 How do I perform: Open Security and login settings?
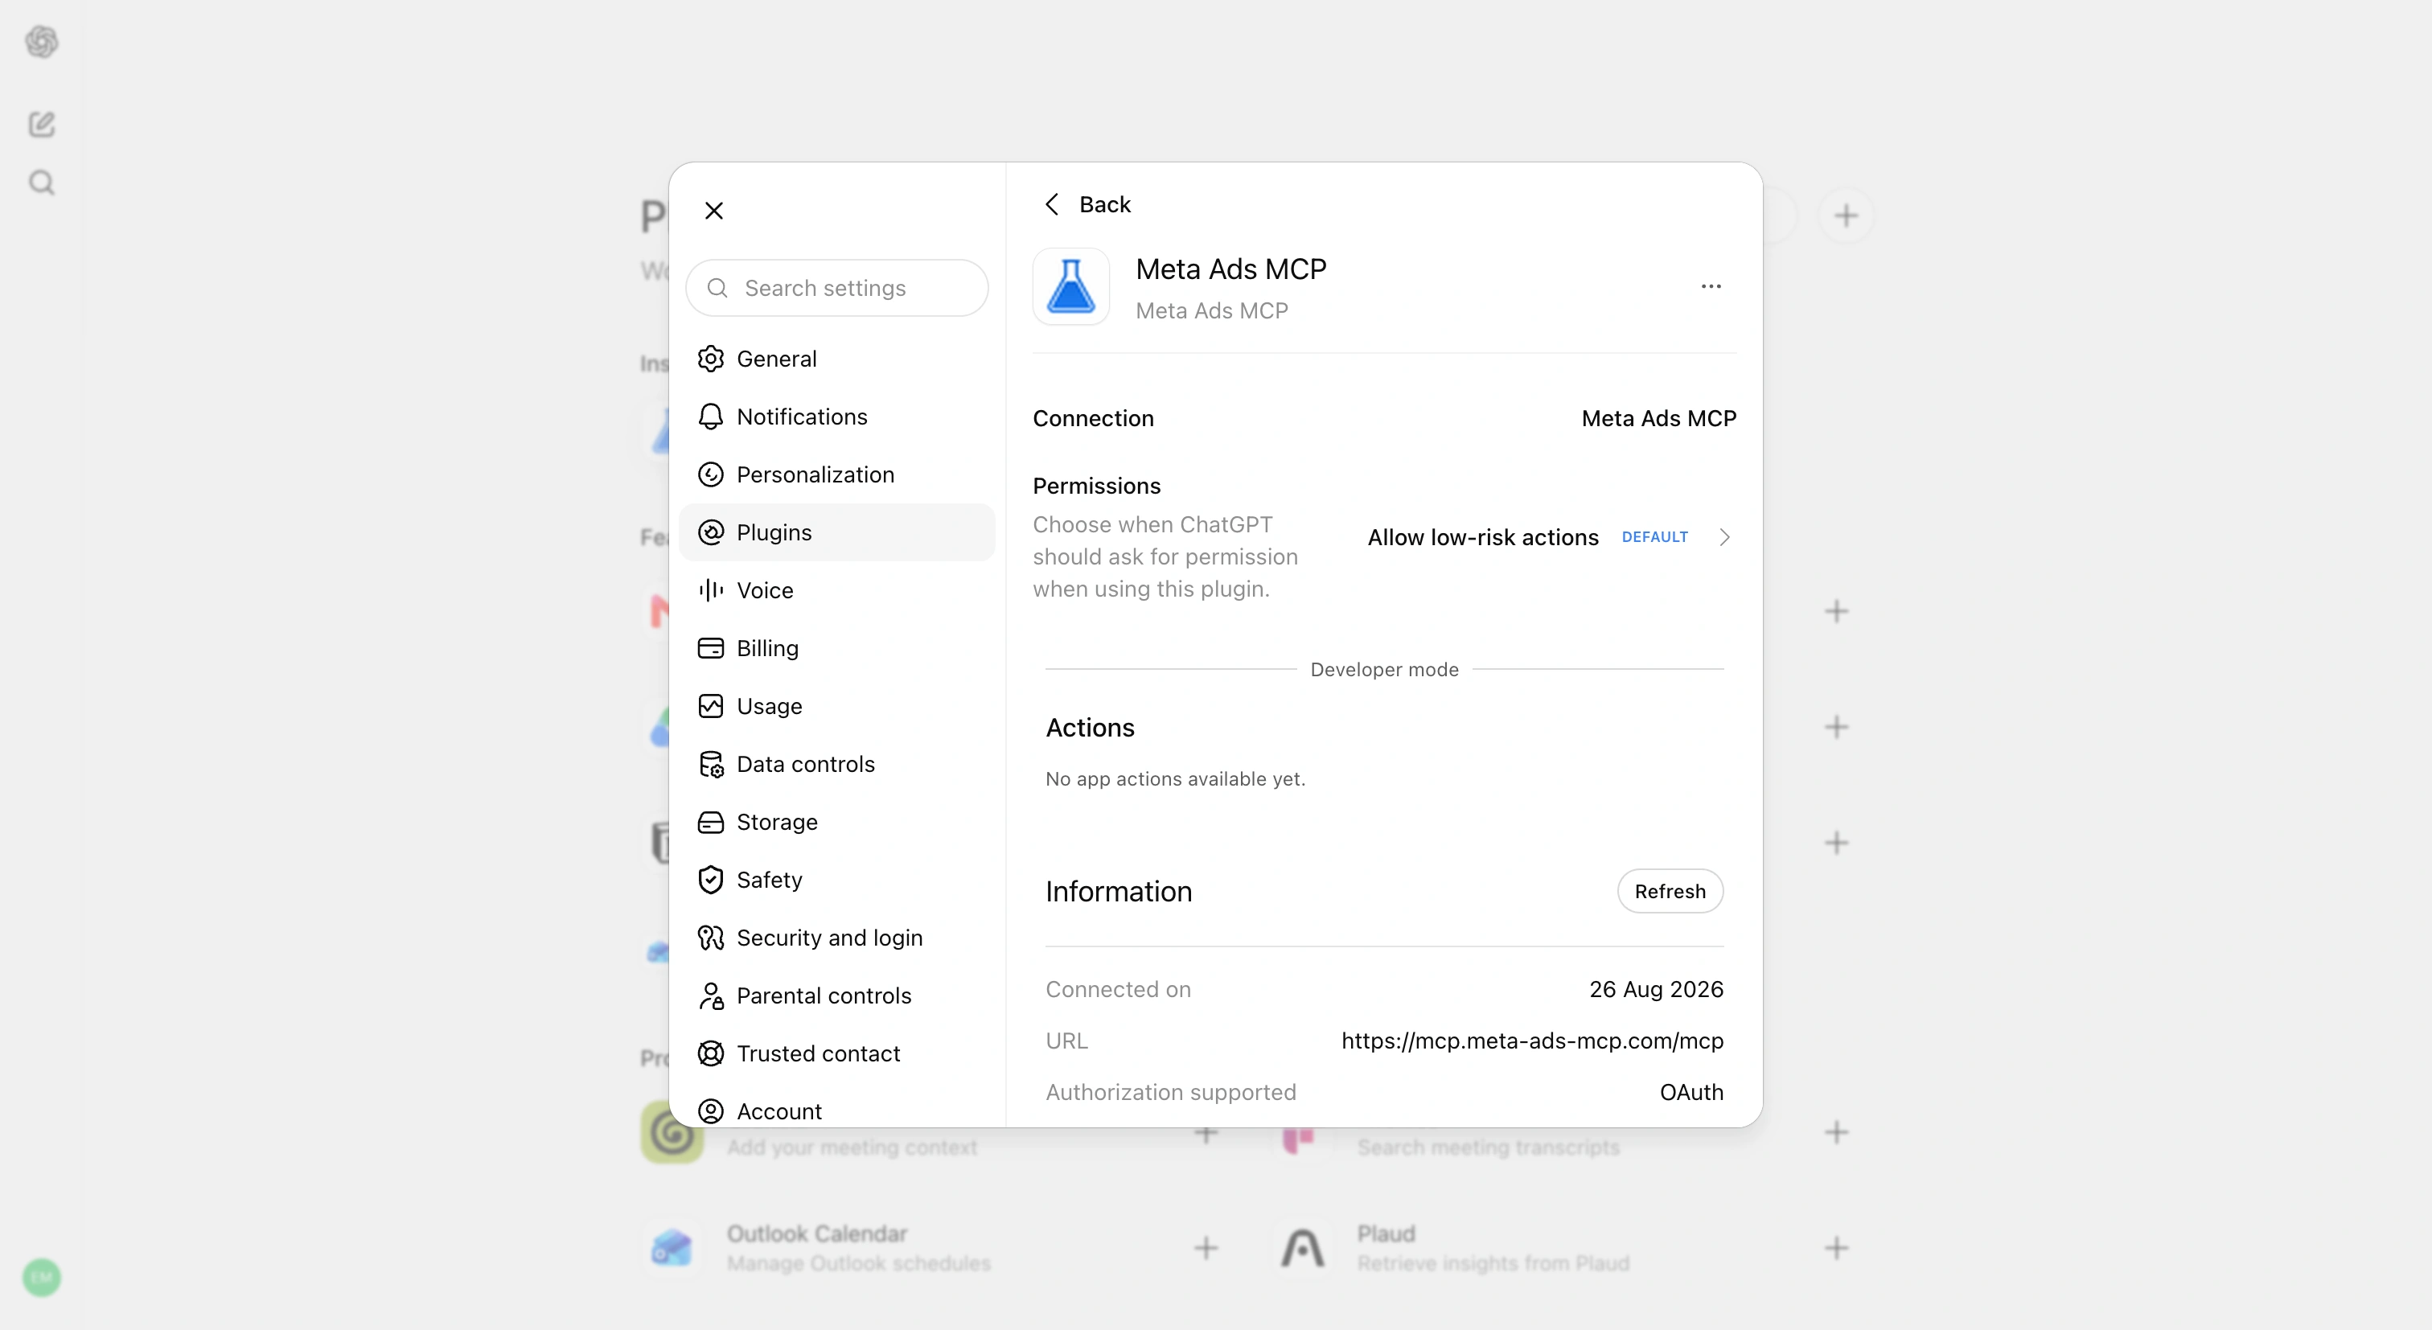pos(836,938)
